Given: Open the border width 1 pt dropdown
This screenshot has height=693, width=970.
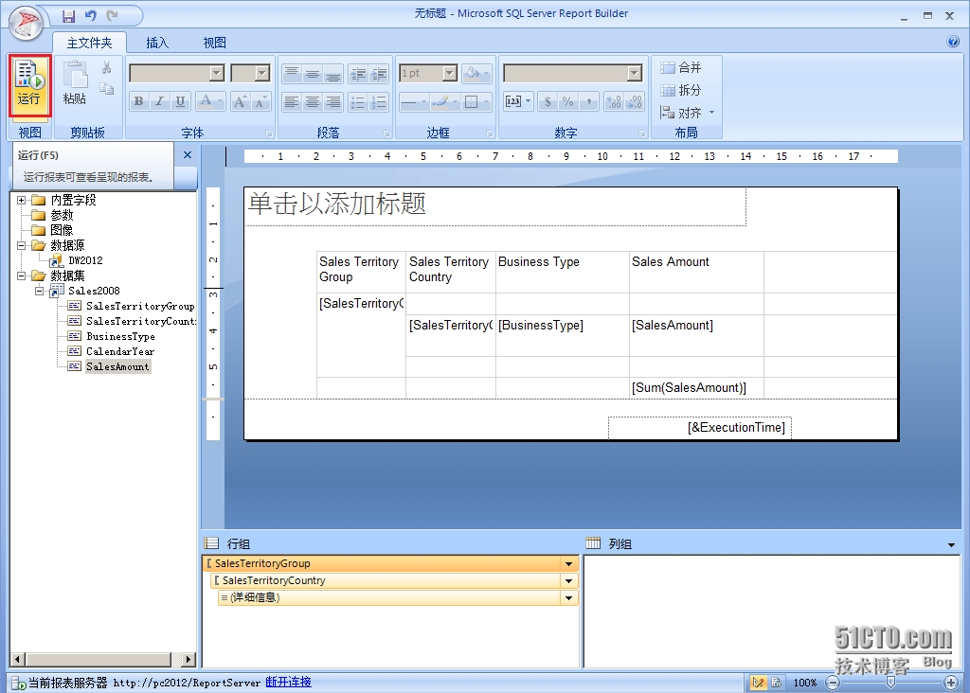Looking at the screenshot, I should coord(428,74).
